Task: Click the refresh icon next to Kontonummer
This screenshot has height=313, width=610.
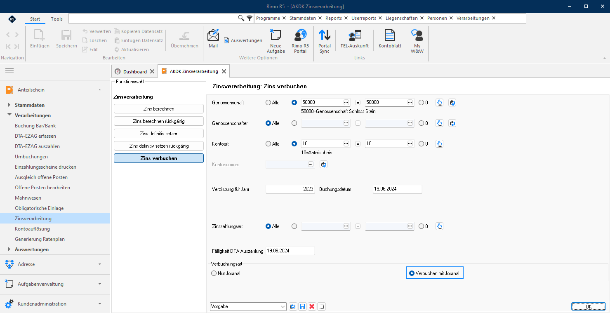Action: tap(324, 165)
